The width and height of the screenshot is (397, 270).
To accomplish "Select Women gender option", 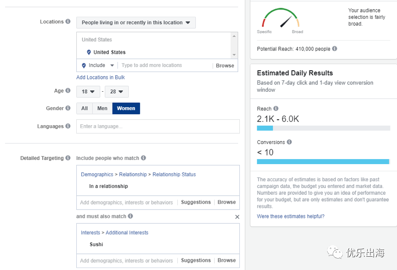I will tap(126, 108).
